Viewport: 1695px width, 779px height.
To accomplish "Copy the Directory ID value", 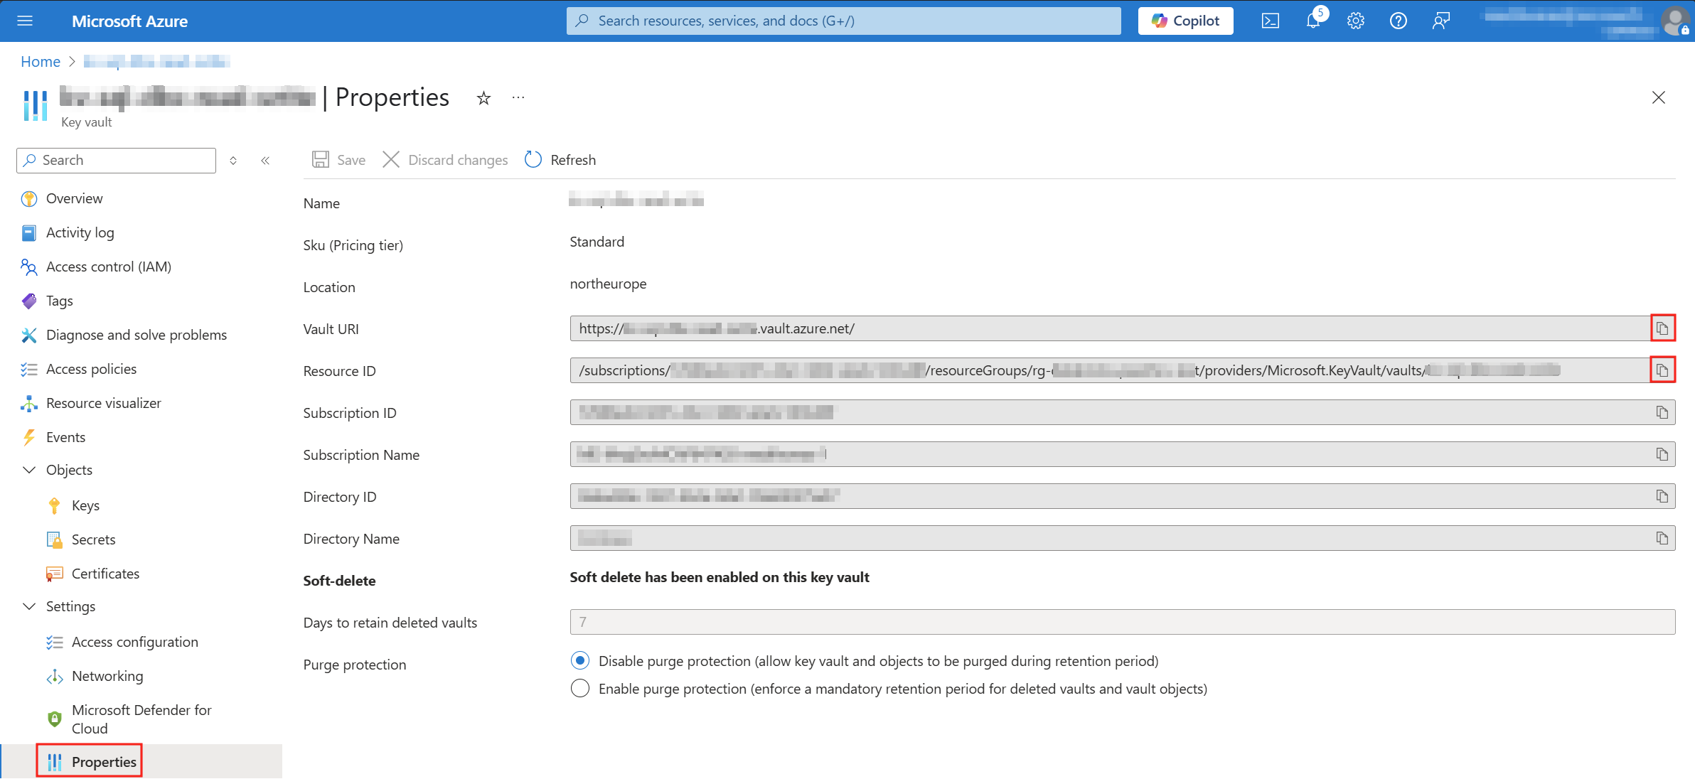I will tap(1662, 496).
